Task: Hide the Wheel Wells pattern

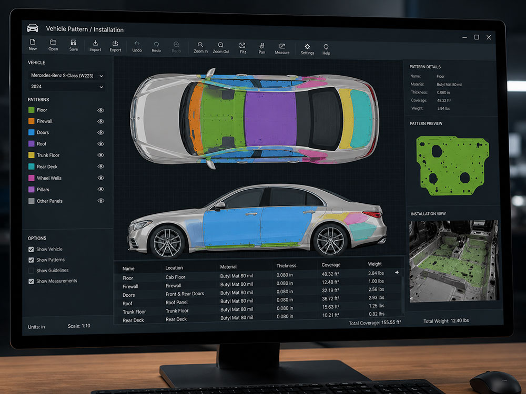Action: pos(100,178)
